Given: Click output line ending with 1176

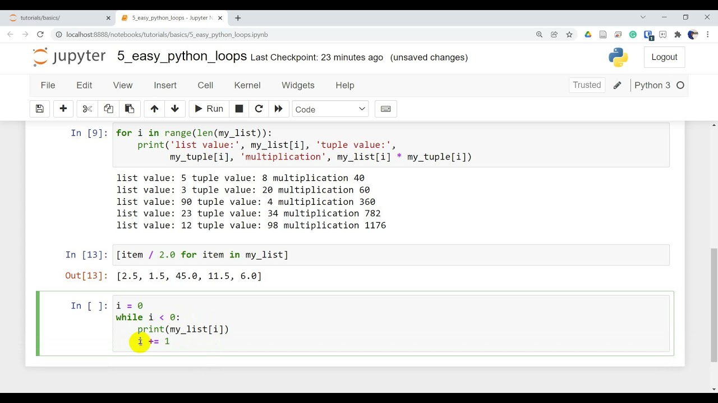Looking at the screenshot, I should [x=251, y=226].
